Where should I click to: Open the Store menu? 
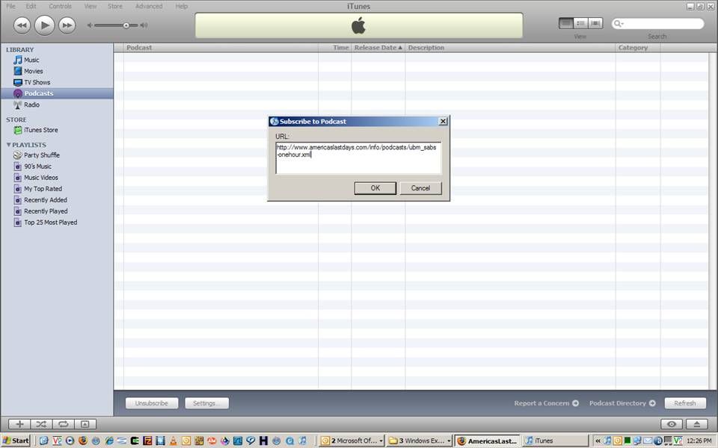pyautogui.click(x=115, y=7)
